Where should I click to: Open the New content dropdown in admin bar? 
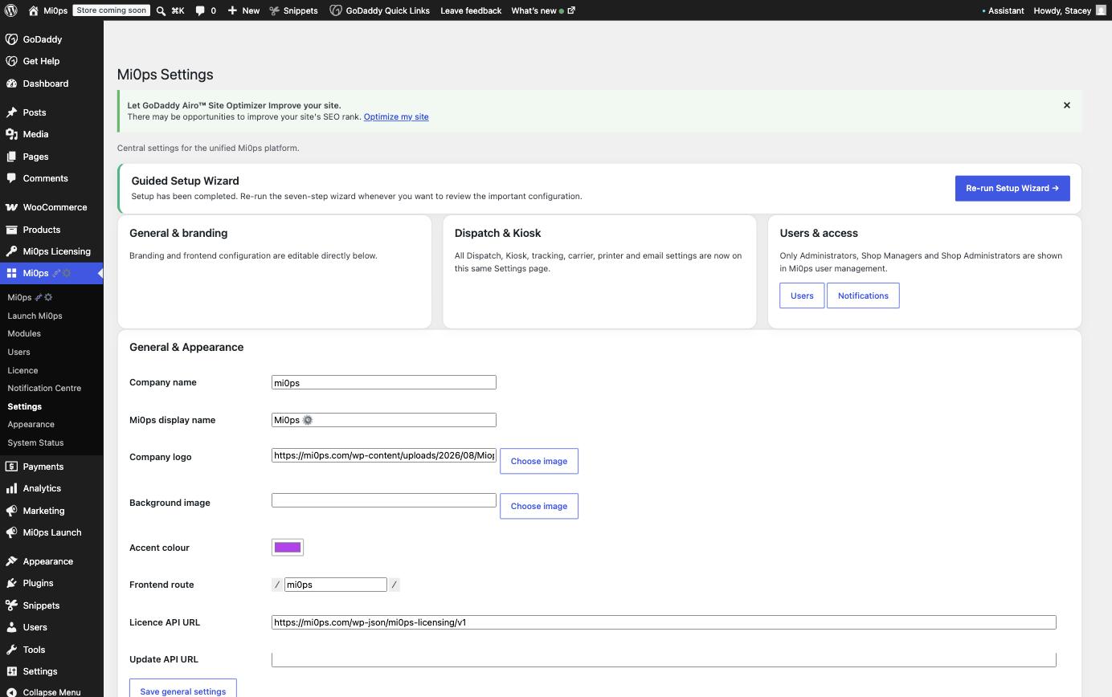pos(243,10)
